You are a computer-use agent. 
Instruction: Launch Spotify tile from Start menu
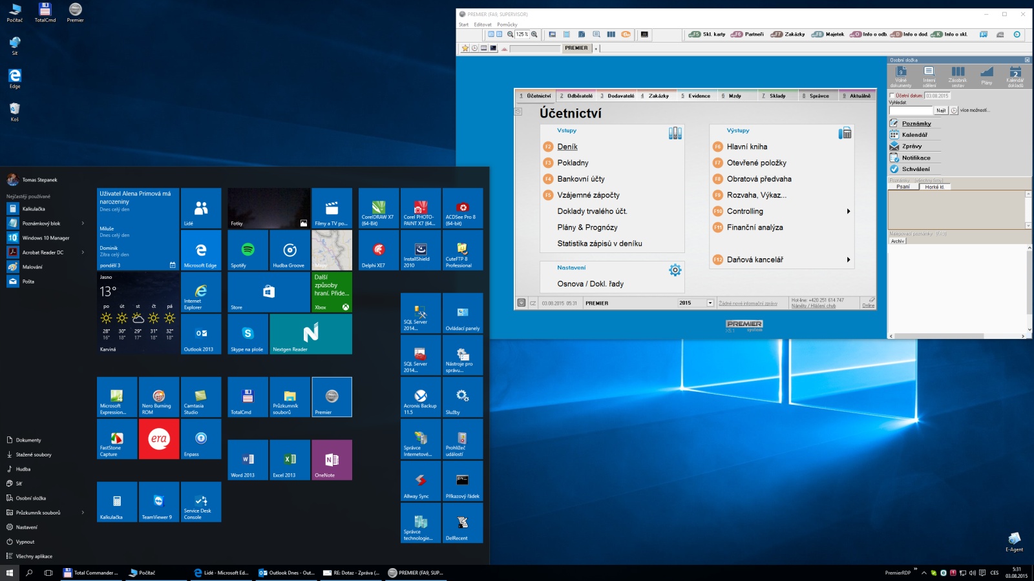point(248,250)
